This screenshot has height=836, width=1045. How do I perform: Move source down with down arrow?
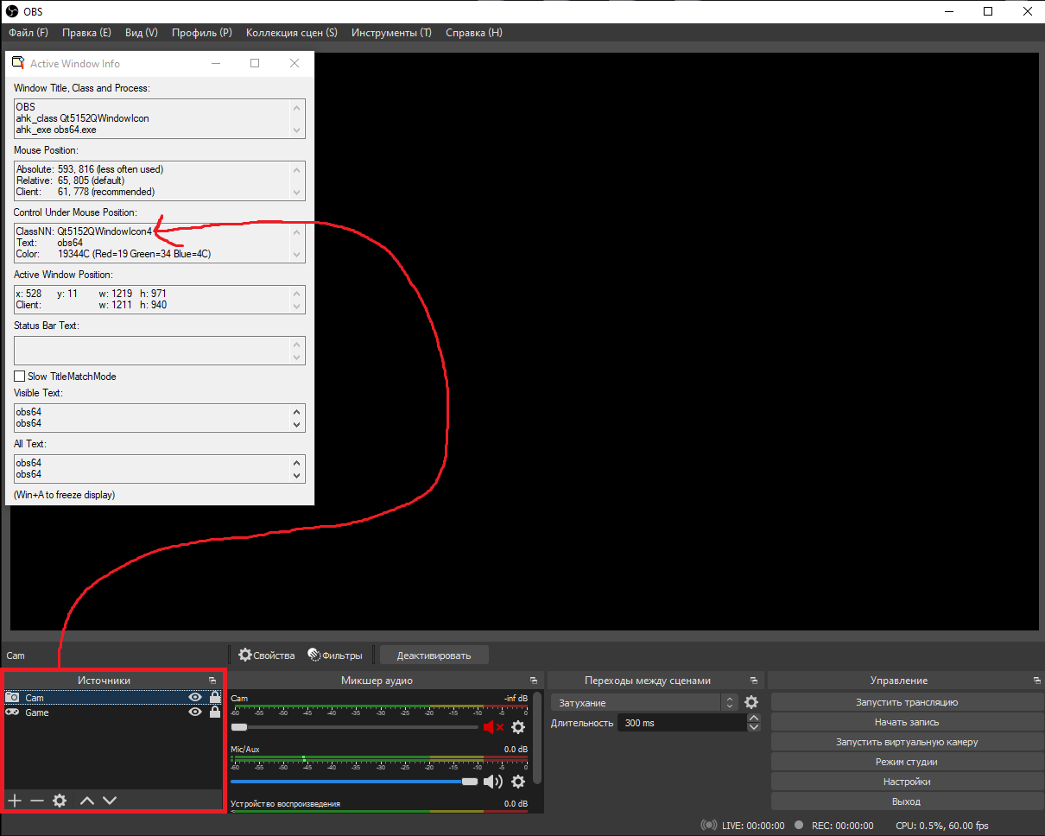click(110, 801)
